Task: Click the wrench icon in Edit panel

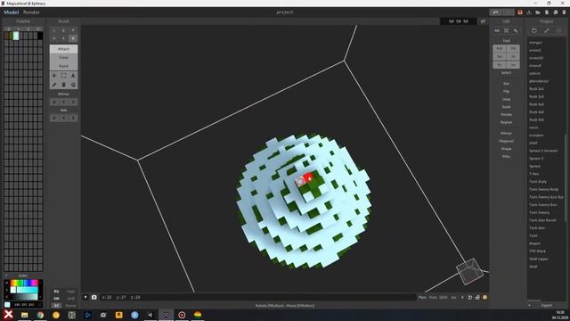Action: [516, 31]
